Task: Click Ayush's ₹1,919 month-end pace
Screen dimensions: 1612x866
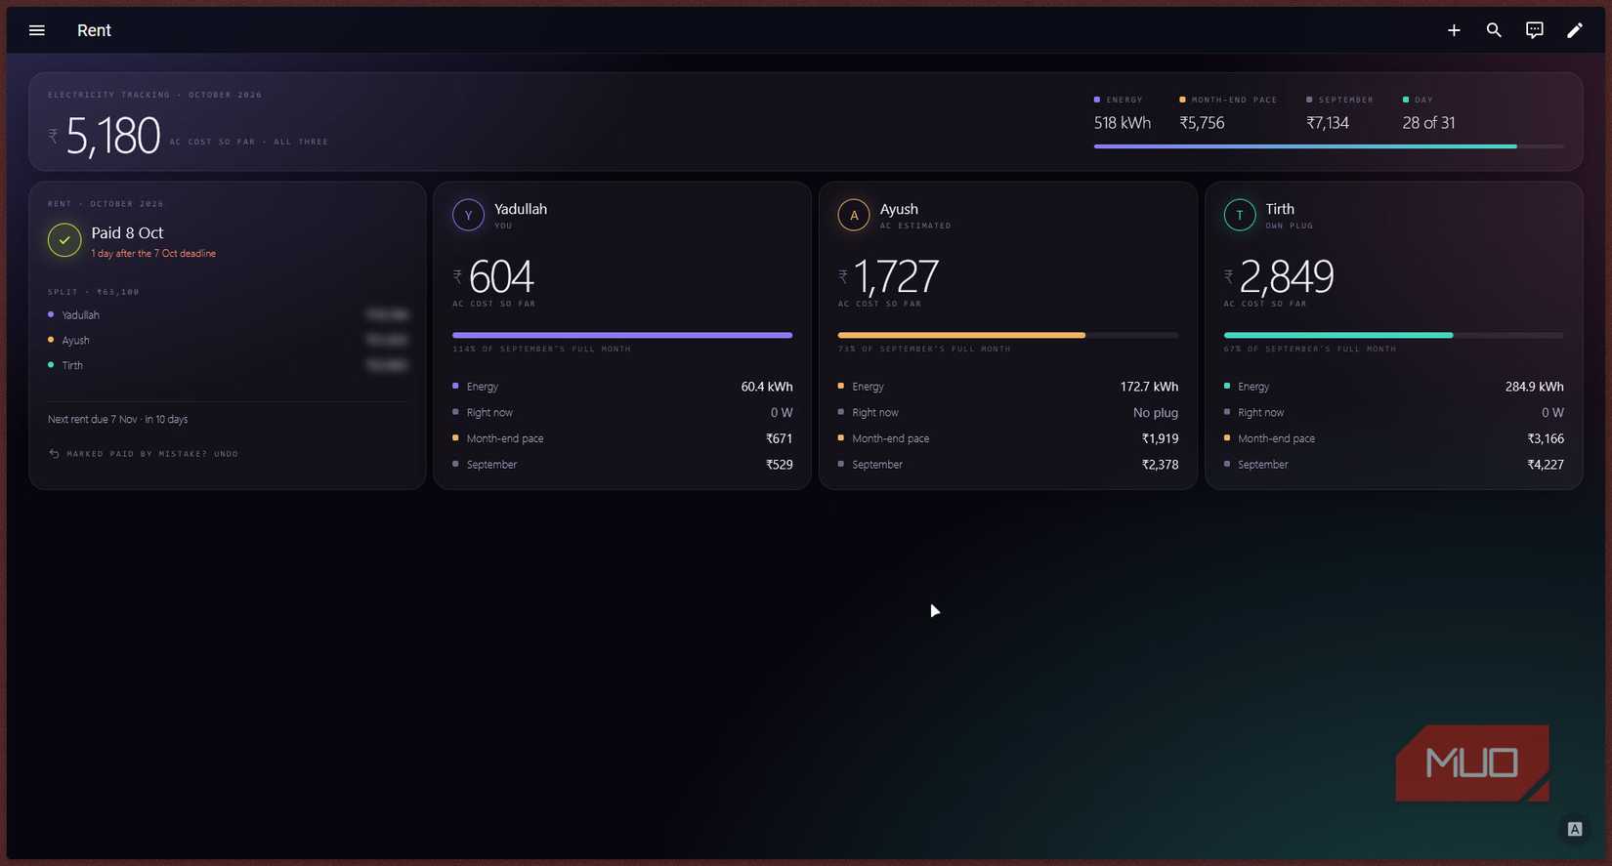Action: pyautogui.click(x=1160, y=438)
